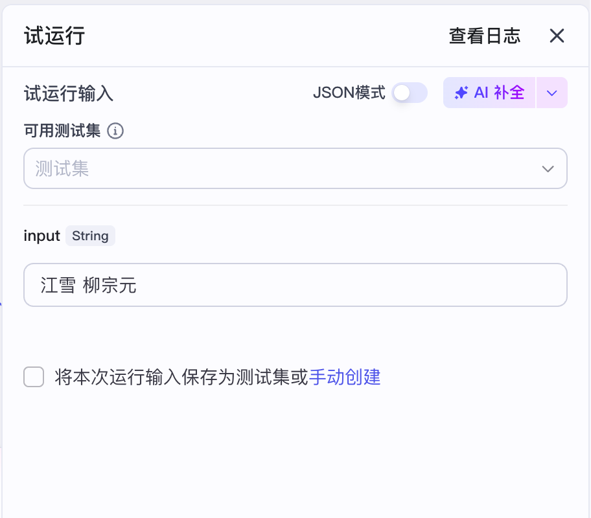
Task: Open the 测试集 dropdown selector
Action: click(295, 168)
